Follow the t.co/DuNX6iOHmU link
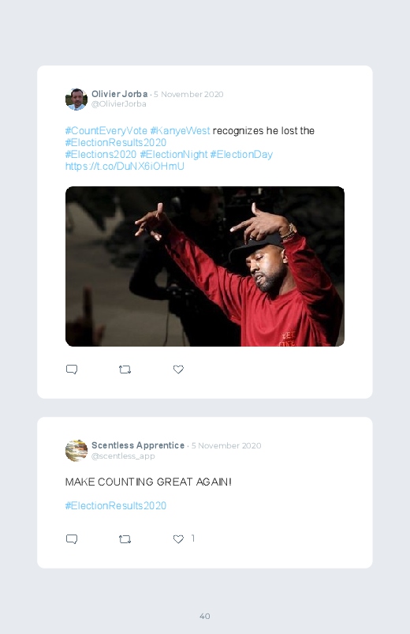Image resolution: width=410 pixels, height=634 pixels. coord(125,166)
